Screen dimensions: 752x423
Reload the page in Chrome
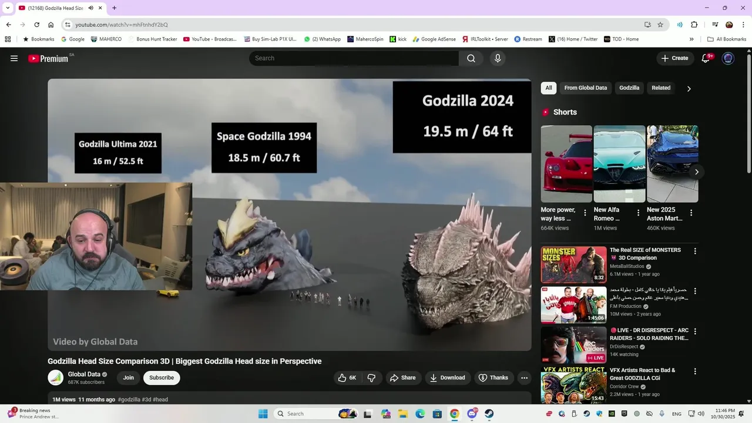pyautogui.click(x=36, y=25)
